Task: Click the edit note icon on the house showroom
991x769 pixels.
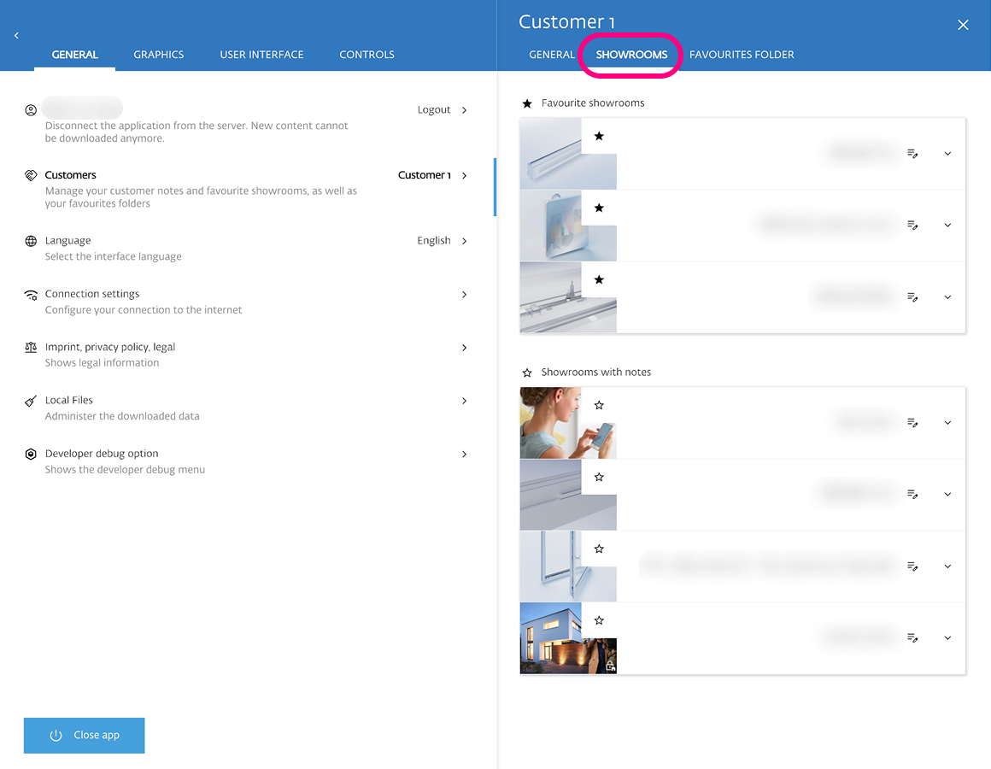Action: coord(912,638)
